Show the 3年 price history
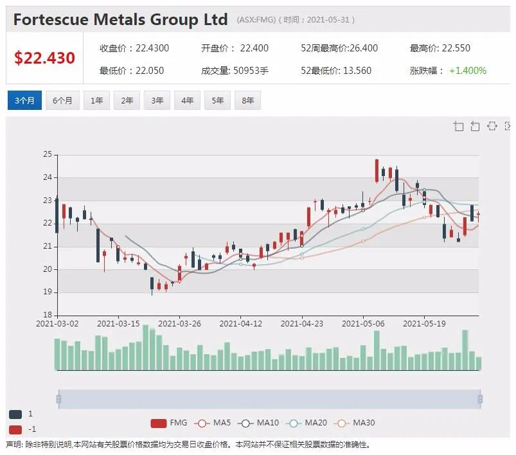Image resolution: width=516 pixels, height=455 pixels. pos(157,100)
